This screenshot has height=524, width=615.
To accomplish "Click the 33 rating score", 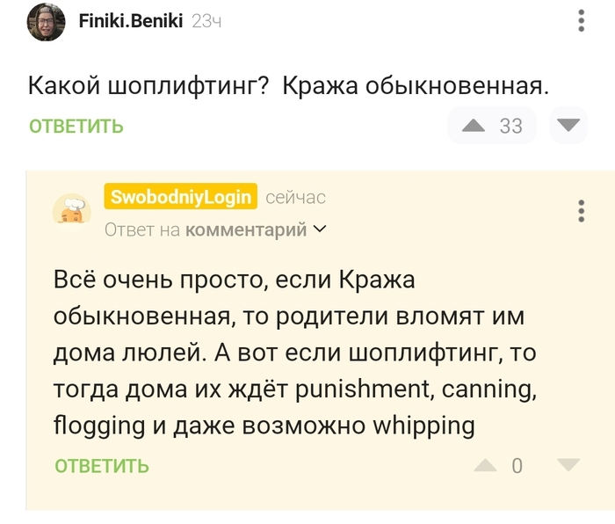I will coord(510,126).
